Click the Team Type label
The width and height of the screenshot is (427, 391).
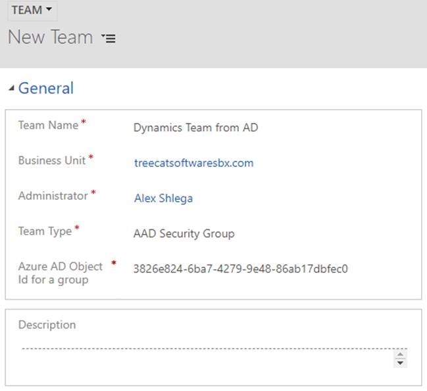[x=45, y=231]
